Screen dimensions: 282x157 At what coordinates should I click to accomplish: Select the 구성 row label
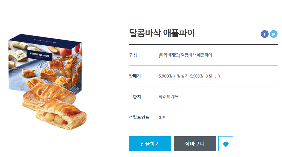pos(133,55)
